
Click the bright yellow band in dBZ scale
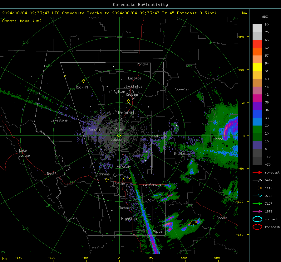257,67
